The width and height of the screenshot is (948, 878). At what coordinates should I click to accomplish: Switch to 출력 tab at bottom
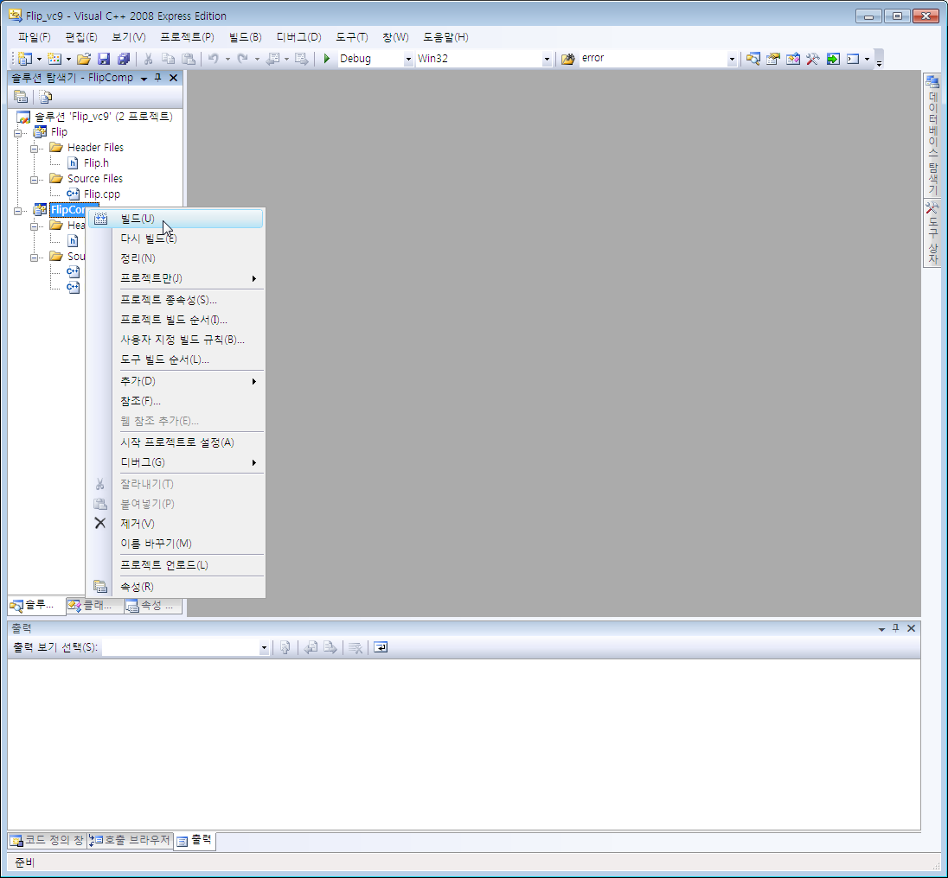pyautogui.click(x=195, y=840)
